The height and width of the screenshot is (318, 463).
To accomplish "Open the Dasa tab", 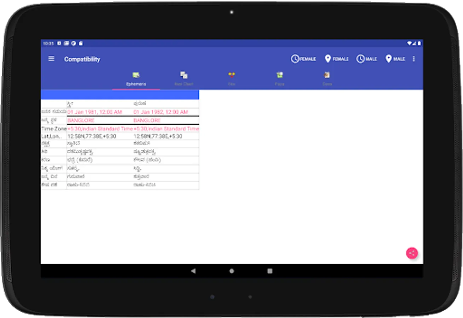I will [327, 79].
